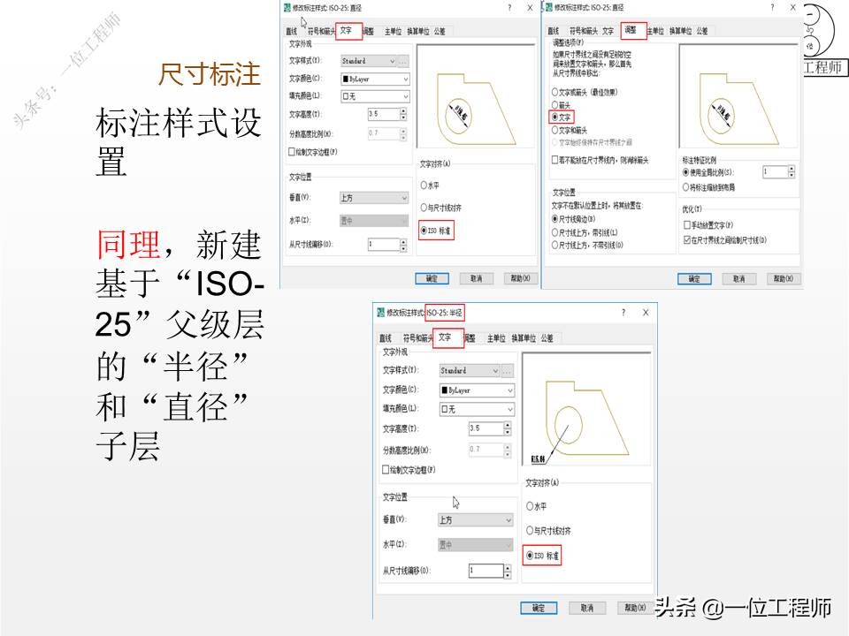The width and height of the screenshot is (849, 636).
Task: Switch to the 符号和箭头 tab
Action: coord(320,28)
